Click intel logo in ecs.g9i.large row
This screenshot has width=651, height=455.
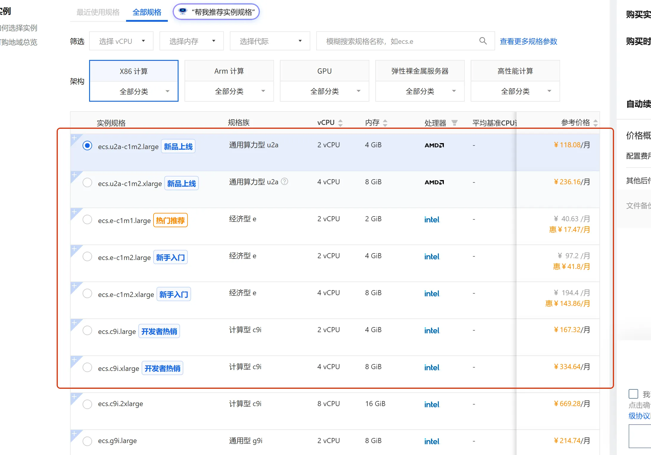tap(432, 441)
